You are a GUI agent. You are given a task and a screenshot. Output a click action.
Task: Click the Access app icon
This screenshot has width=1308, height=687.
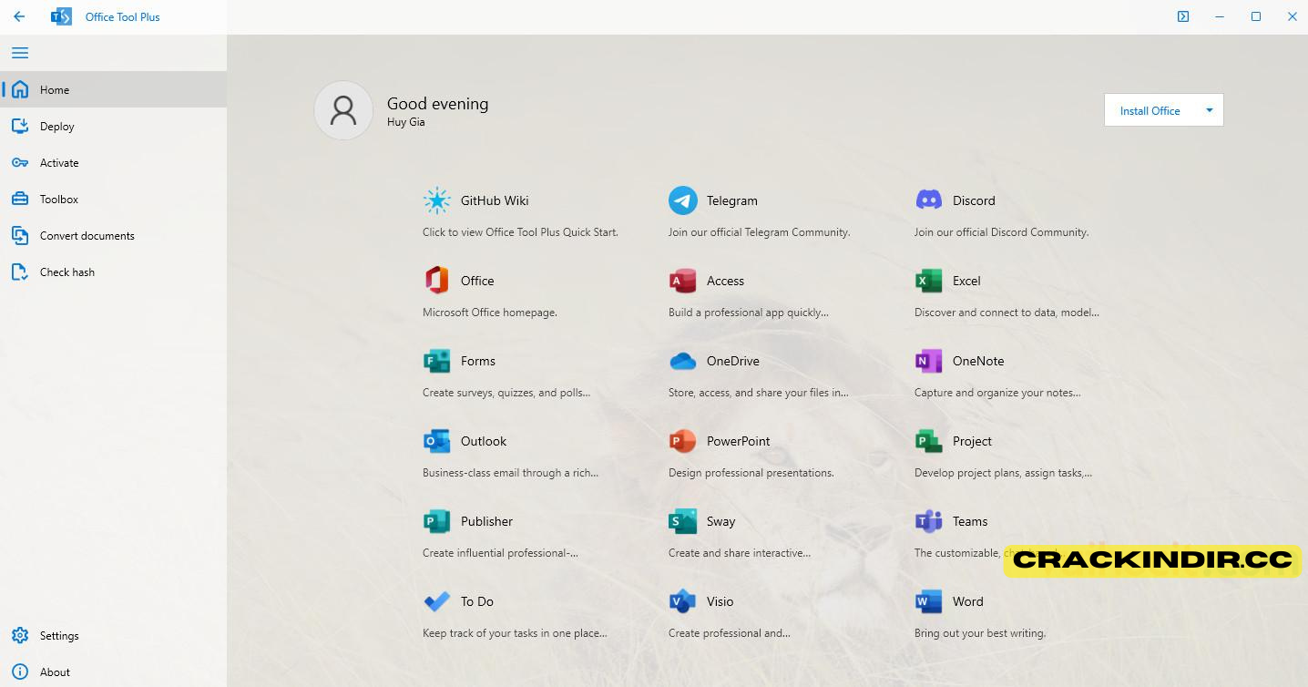point(683,281)
